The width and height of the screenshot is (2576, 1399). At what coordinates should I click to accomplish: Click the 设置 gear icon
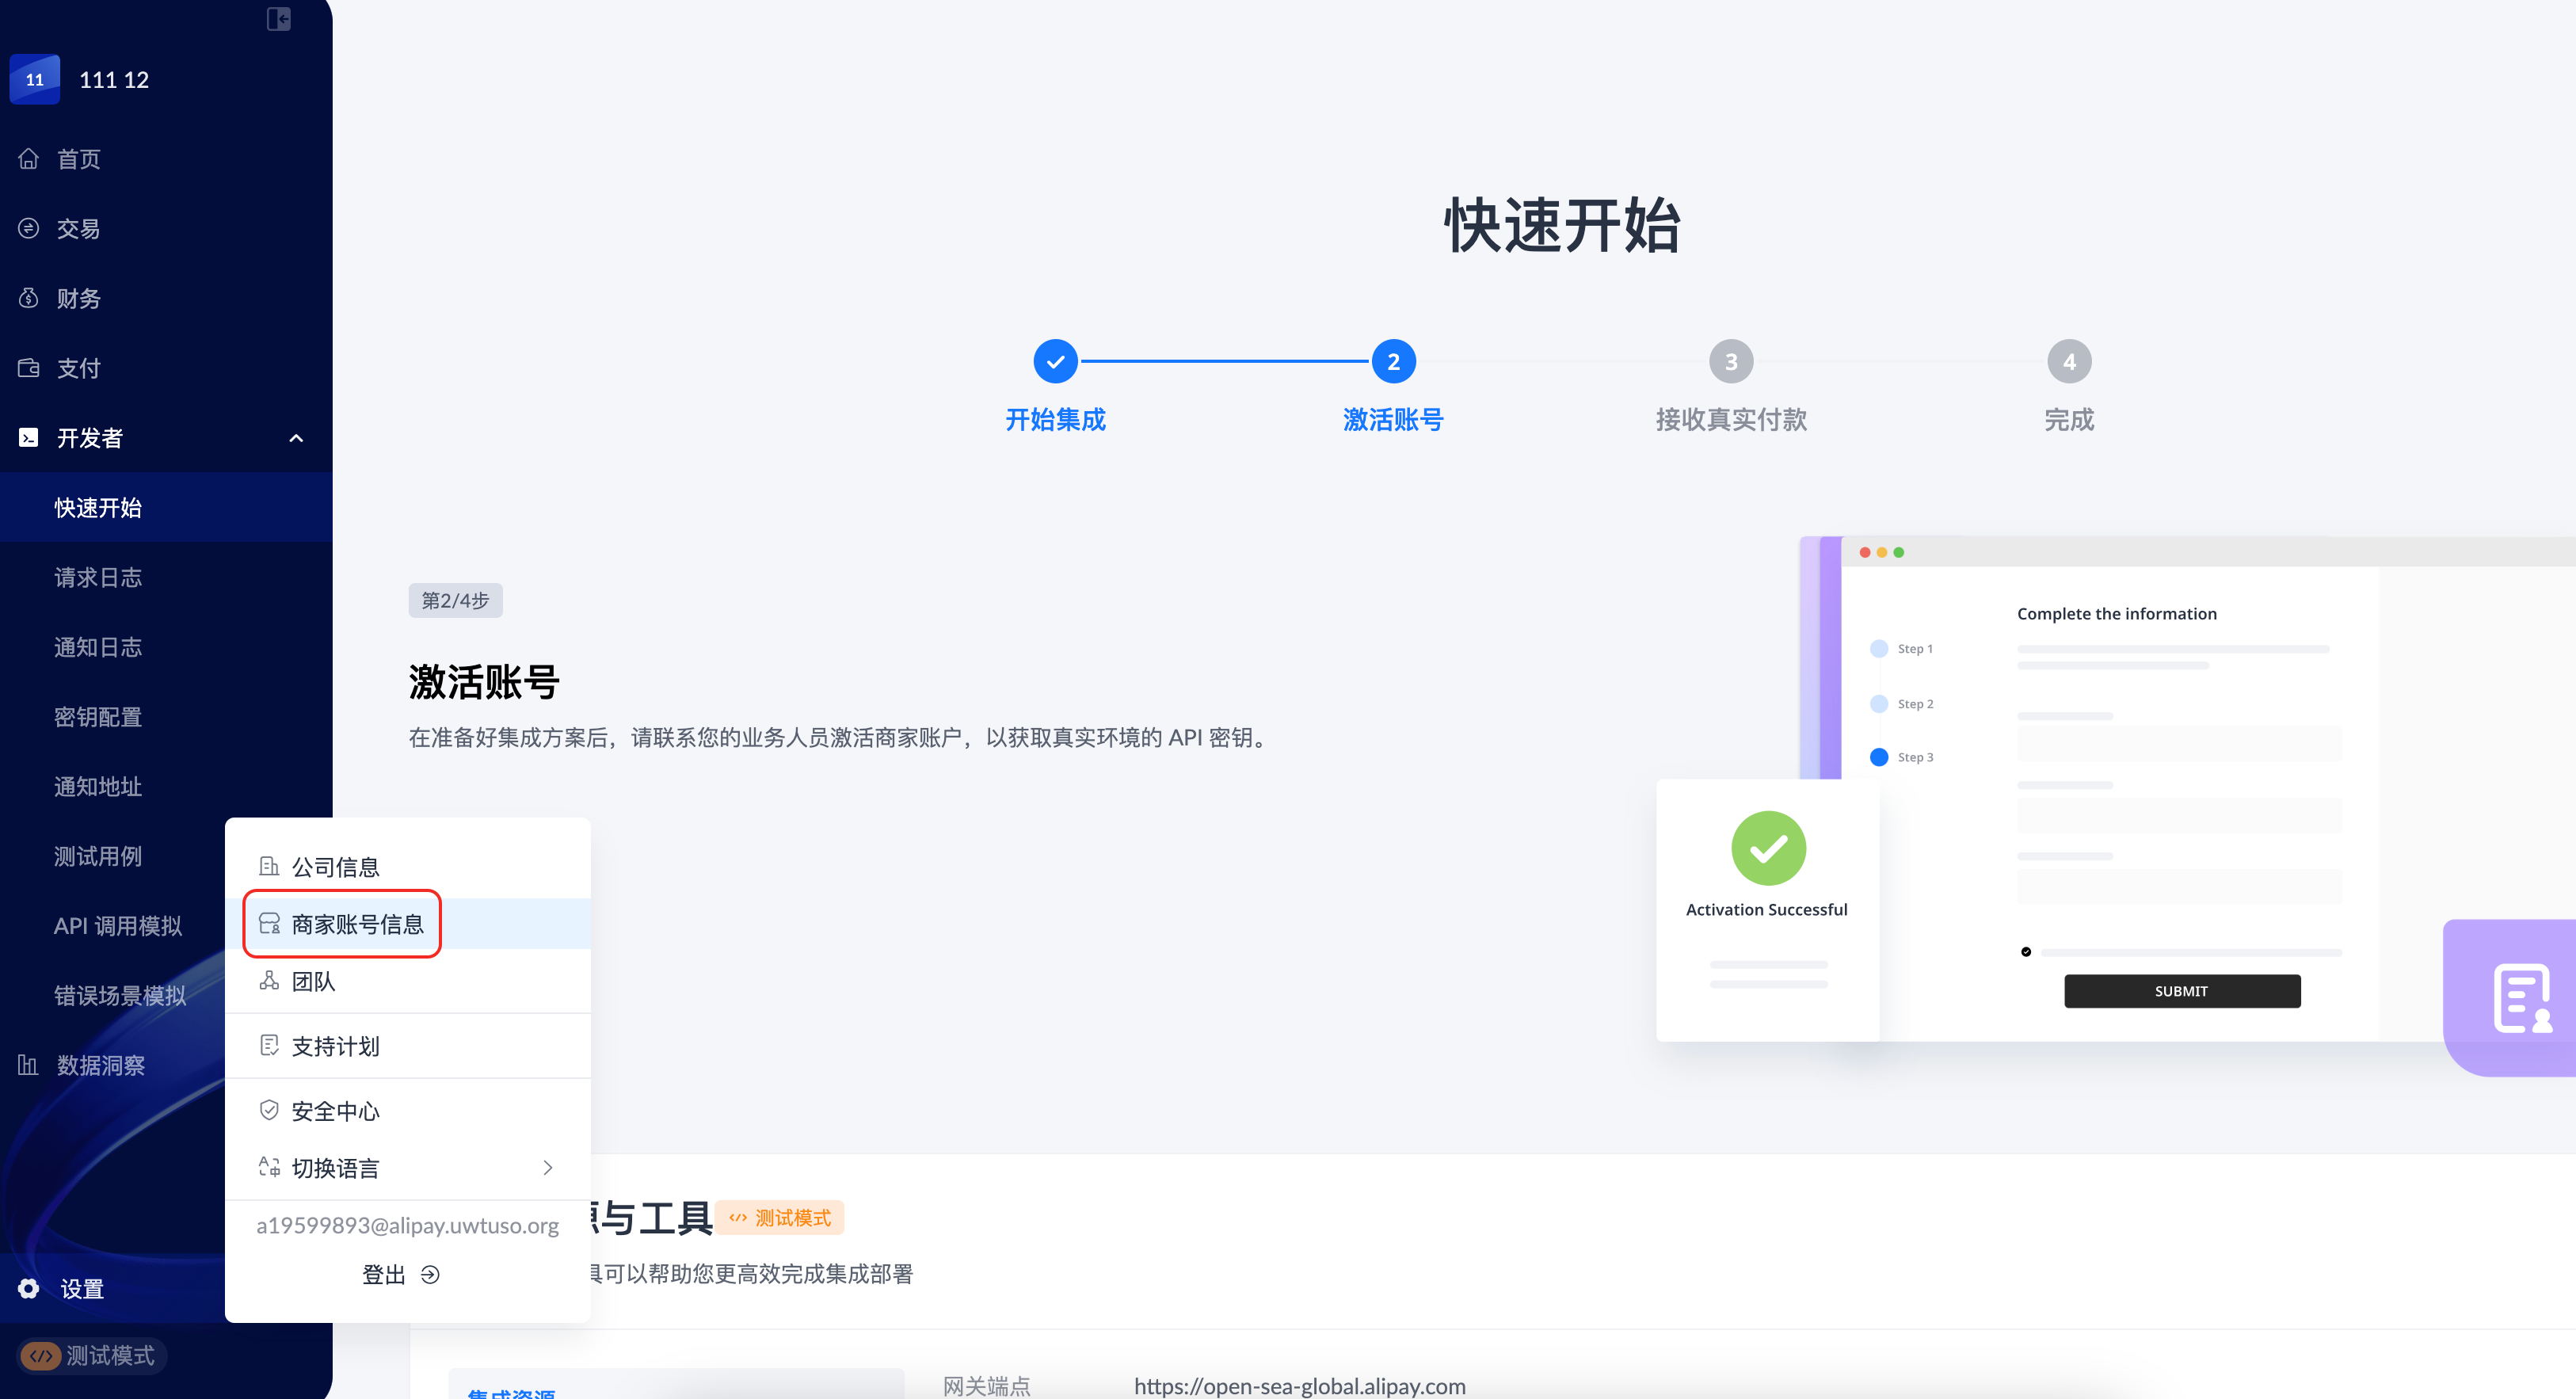click(29, 1288)
